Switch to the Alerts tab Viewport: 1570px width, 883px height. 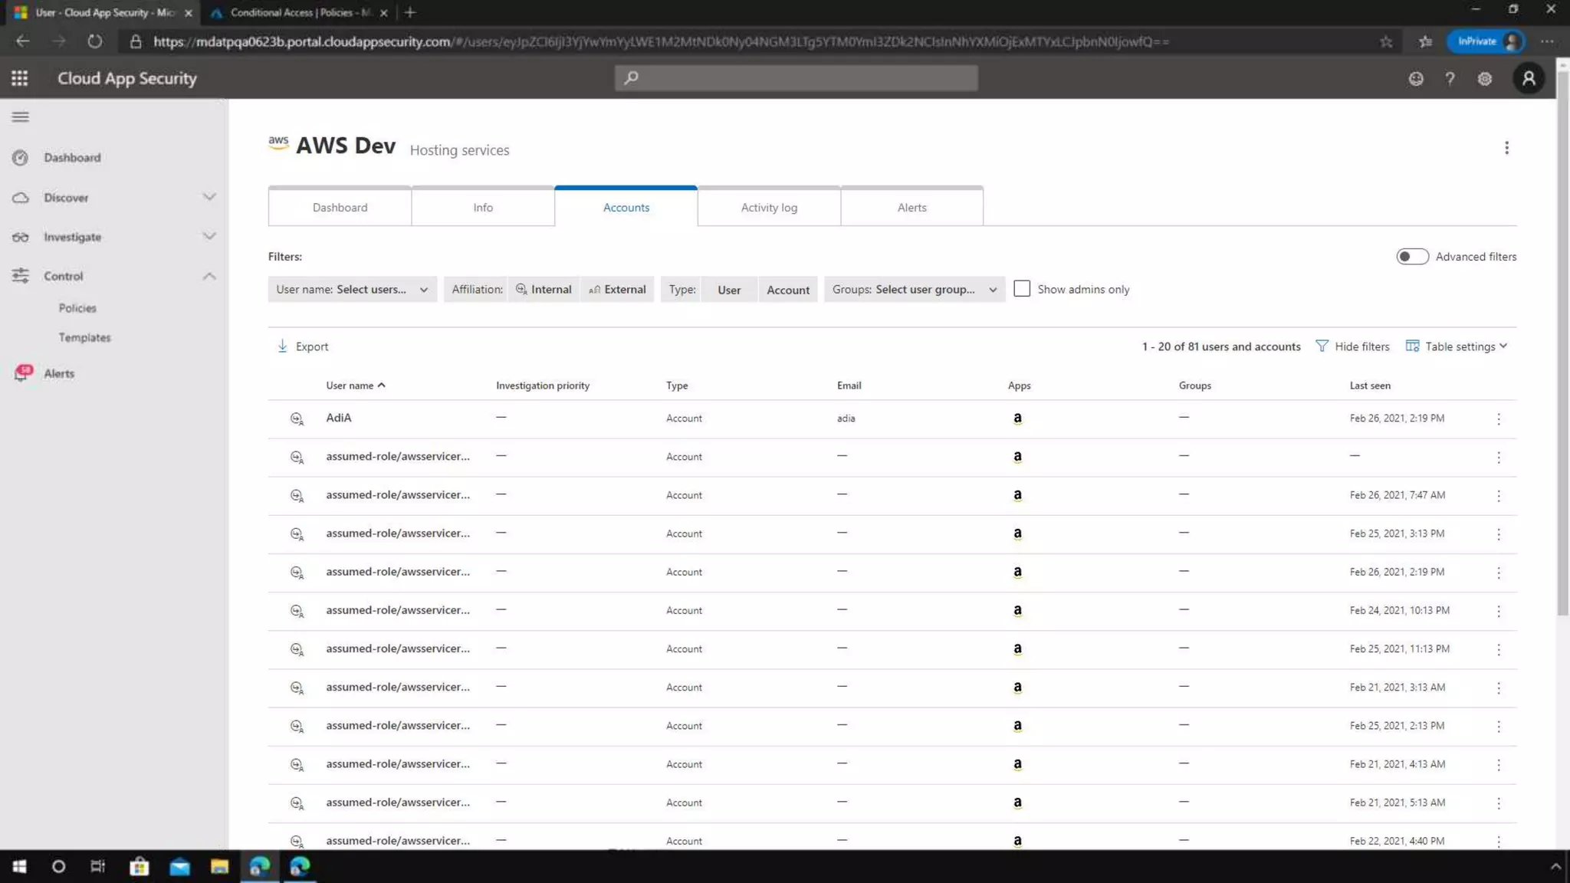pos(912,207)
